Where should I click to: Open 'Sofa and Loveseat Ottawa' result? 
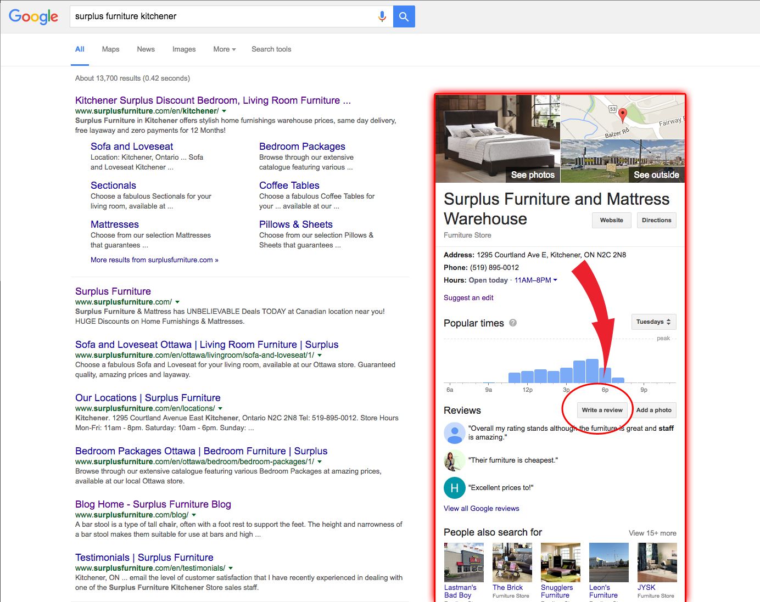tap(207, 345)
